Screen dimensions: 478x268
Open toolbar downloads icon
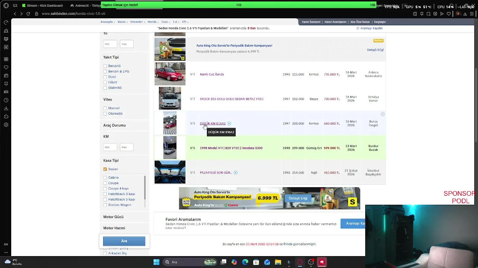[x=465, y=14]
